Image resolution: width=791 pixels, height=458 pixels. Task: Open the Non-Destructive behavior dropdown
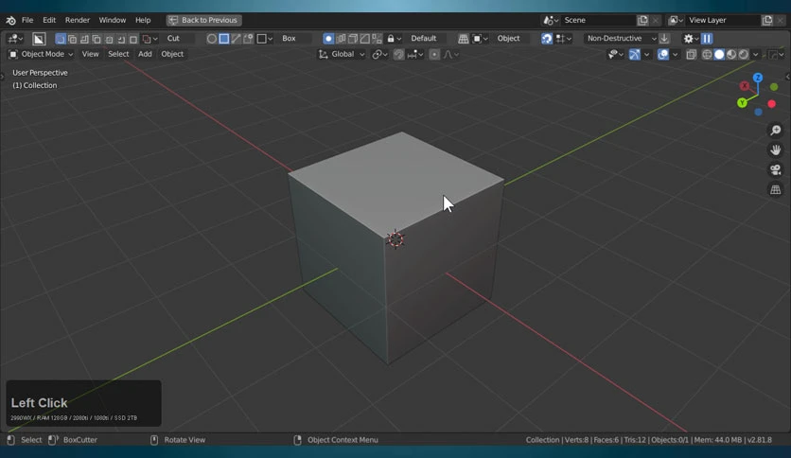[621, 39]
